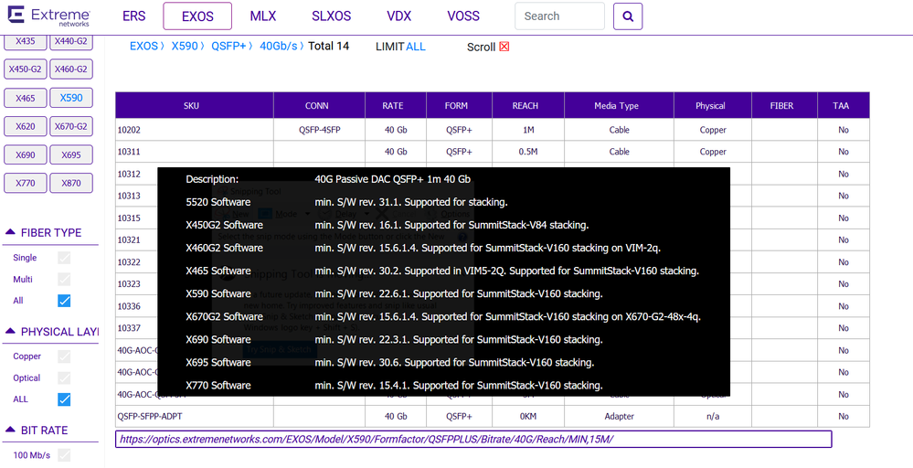Select the X690 model button
Viewport: 913px width, 468px height.
pos(25,154)
